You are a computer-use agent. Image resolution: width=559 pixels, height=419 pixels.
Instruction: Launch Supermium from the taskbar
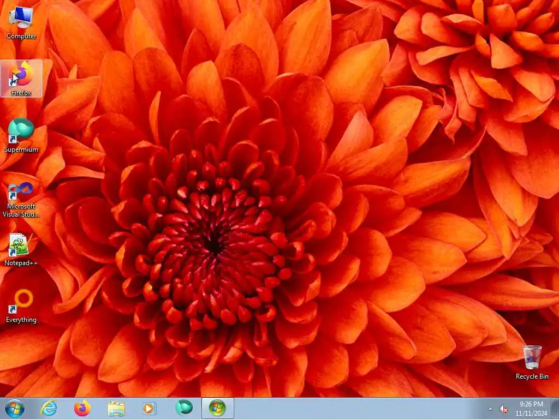point(184,408)
